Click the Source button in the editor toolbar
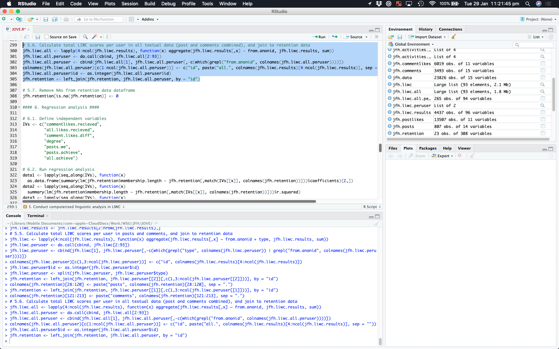The width and height of the screenshot is (559, 349). pyautogui.click(x=354, y=37)
